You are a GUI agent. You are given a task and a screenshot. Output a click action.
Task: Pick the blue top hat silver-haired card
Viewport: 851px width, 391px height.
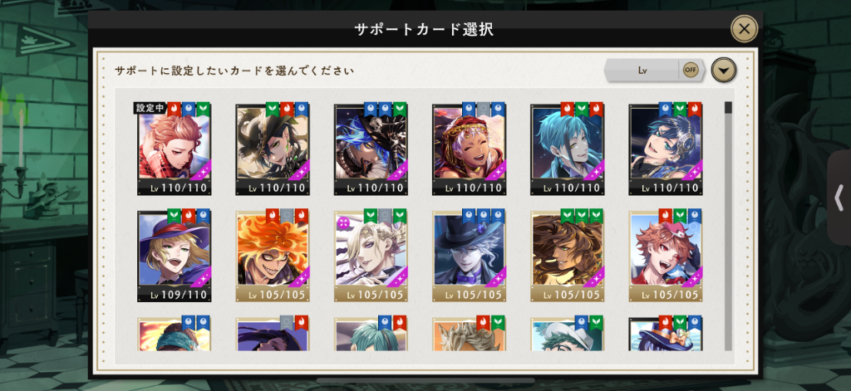(470, 256)
